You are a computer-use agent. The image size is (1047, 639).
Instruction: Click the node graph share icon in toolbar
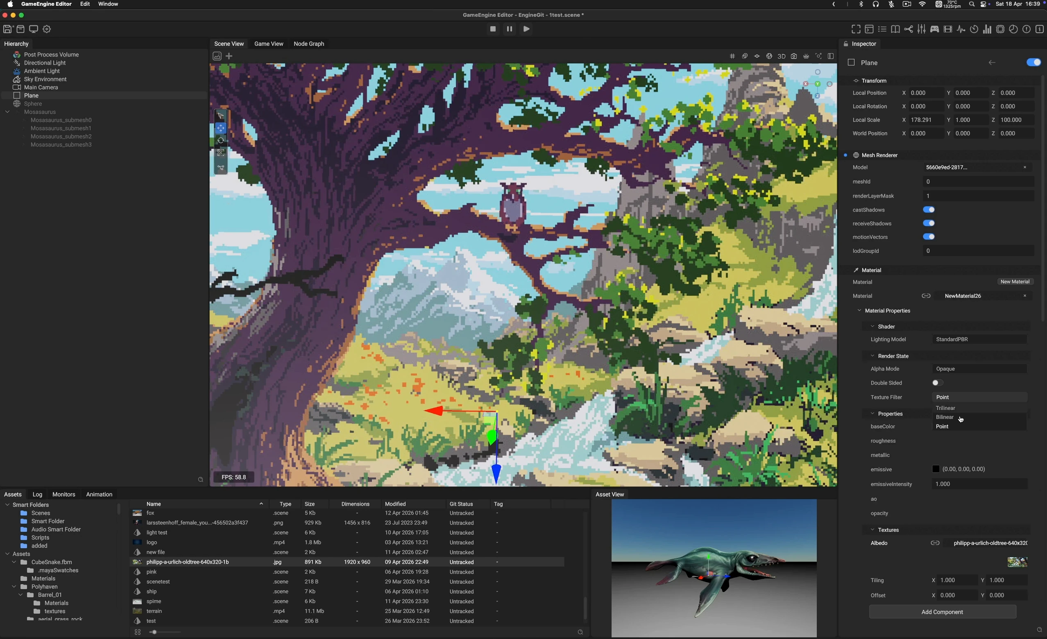pos(909,29)
